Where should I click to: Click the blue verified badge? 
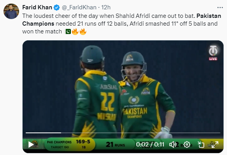point(56,7)
